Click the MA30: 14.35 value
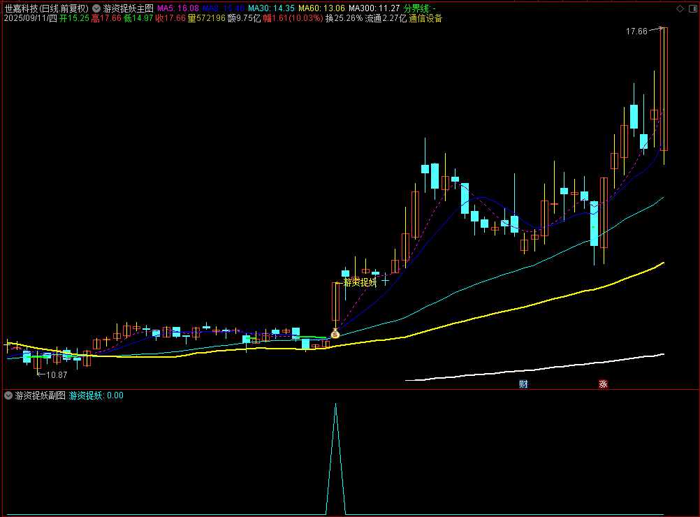700x517 pixels. point(272,8)
